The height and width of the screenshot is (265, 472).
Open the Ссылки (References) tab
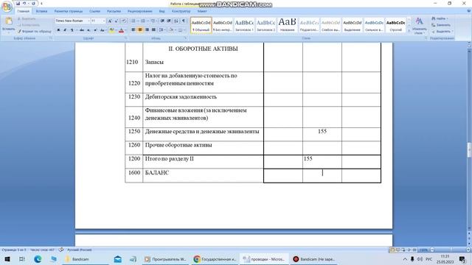[x=94, y=11]
